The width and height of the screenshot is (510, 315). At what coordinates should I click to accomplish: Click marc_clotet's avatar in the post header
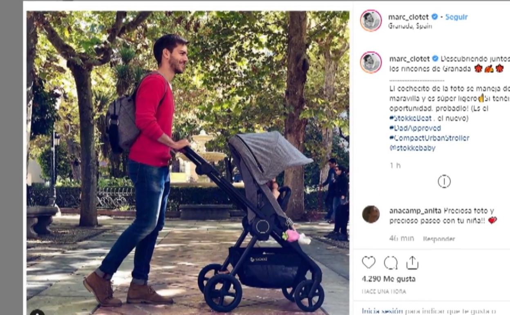click(371, 20)
